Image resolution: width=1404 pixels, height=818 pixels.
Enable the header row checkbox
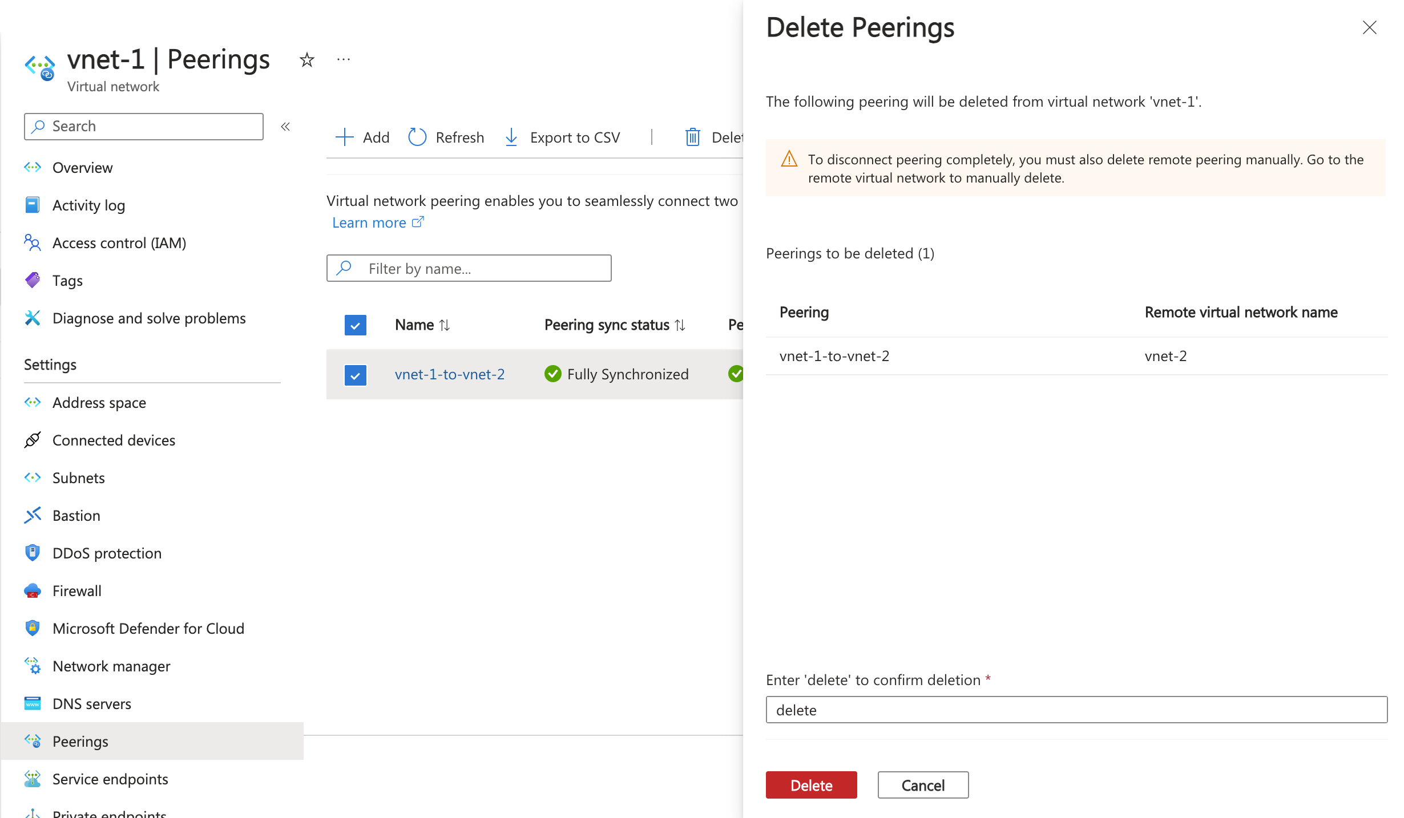(x=354, y=324)
